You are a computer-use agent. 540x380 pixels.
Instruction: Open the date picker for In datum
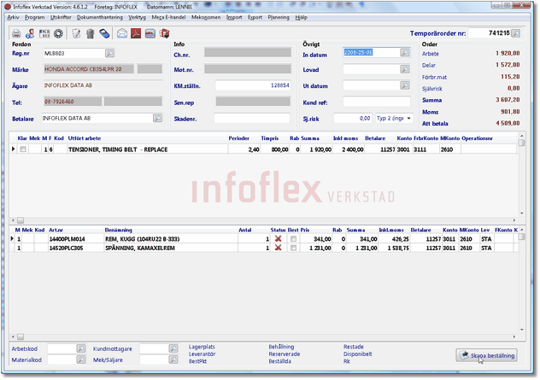coord(405,52)
